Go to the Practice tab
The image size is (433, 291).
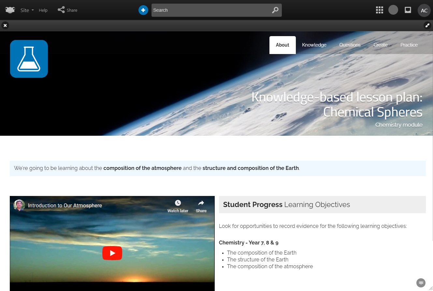pyautogui.click(x=409, y=45)
